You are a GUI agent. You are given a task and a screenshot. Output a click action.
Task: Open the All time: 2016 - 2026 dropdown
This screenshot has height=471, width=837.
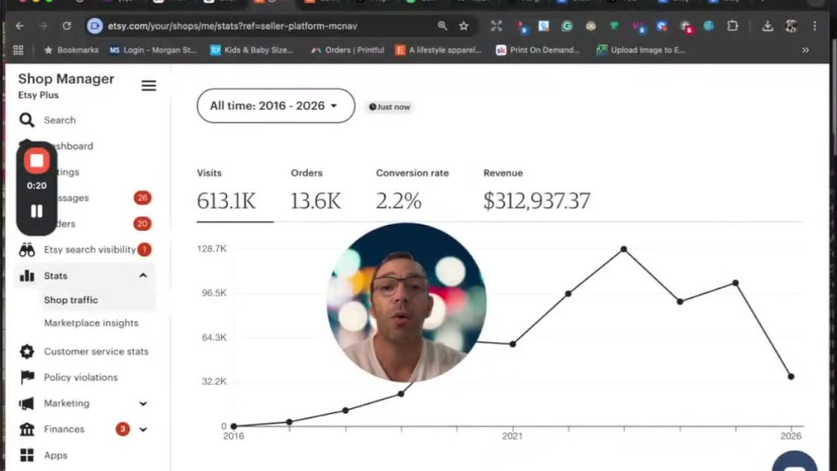point(275,105)
